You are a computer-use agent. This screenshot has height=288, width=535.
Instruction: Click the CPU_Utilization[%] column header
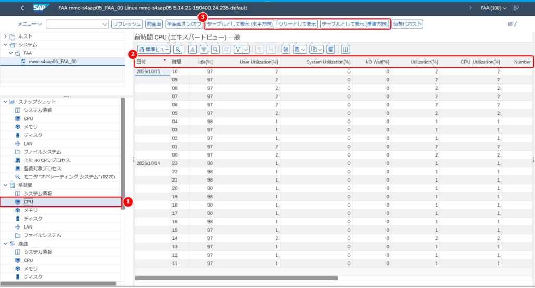point(471,62)
